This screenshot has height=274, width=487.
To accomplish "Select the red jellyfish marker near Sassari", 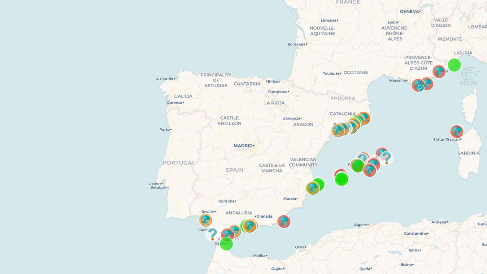I will 457,132.
